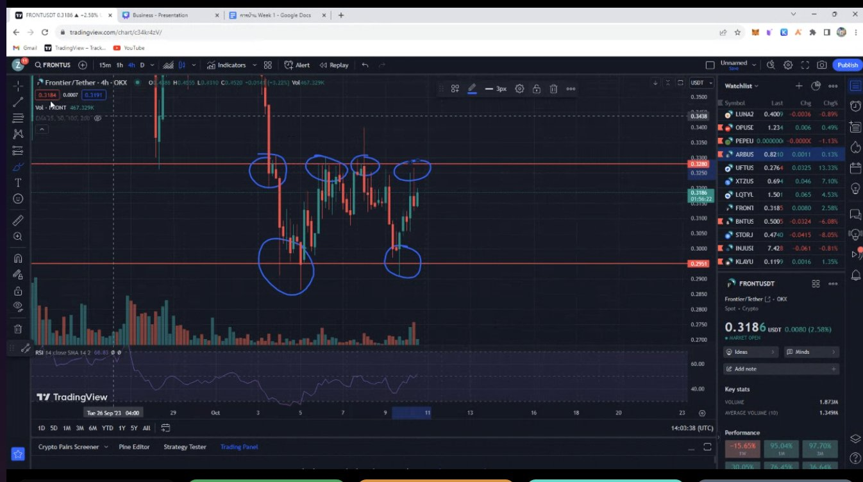863x482 pixels.
Task: Click the Publish button
Action: tap(847, 65)
